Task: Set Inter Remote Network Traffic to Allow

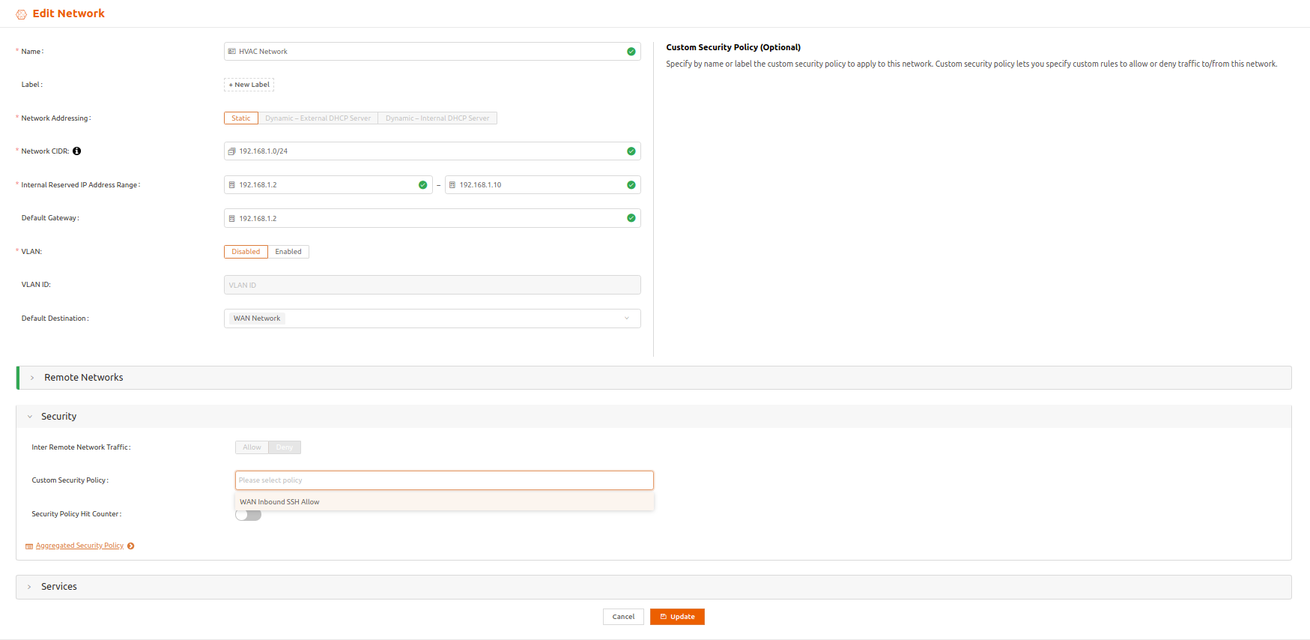Action: coord(252,447)
